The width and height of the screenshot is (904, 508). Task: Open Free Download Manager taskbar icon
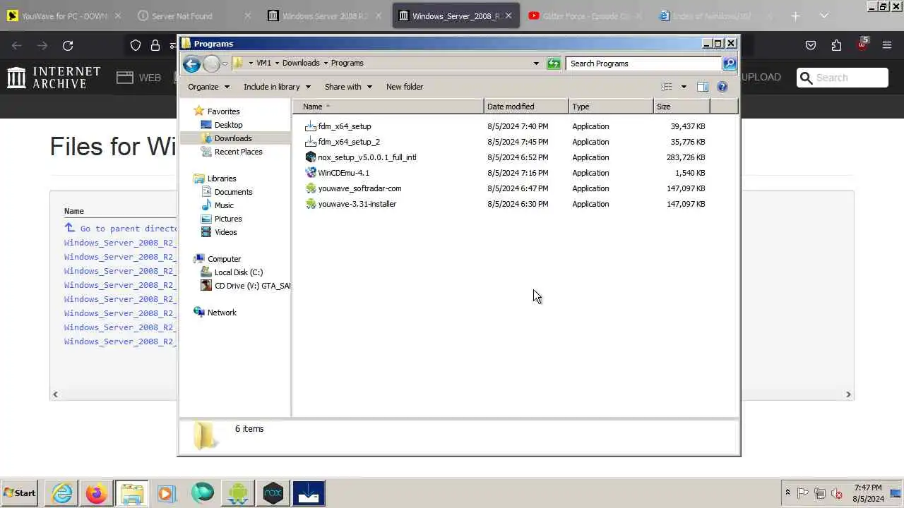(x=309, y=493)
